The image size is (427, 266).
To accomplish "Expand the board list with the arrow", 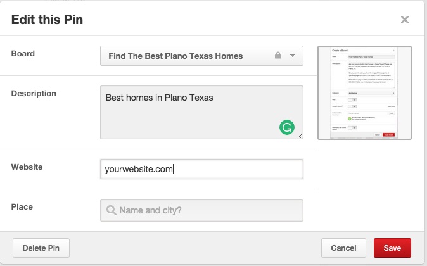I will coord(292,55).
